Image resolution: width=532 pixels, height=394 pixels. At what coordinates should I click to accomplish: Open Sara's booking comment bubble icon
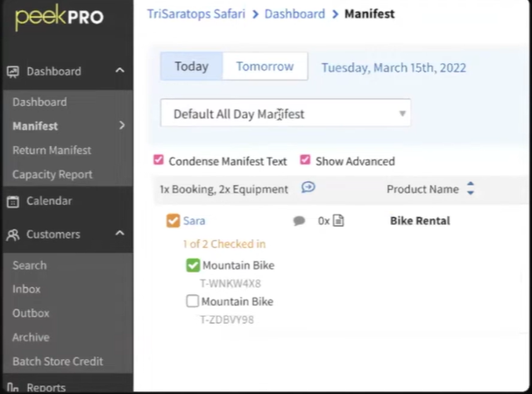pyautogui.click(x=299, y=222)
